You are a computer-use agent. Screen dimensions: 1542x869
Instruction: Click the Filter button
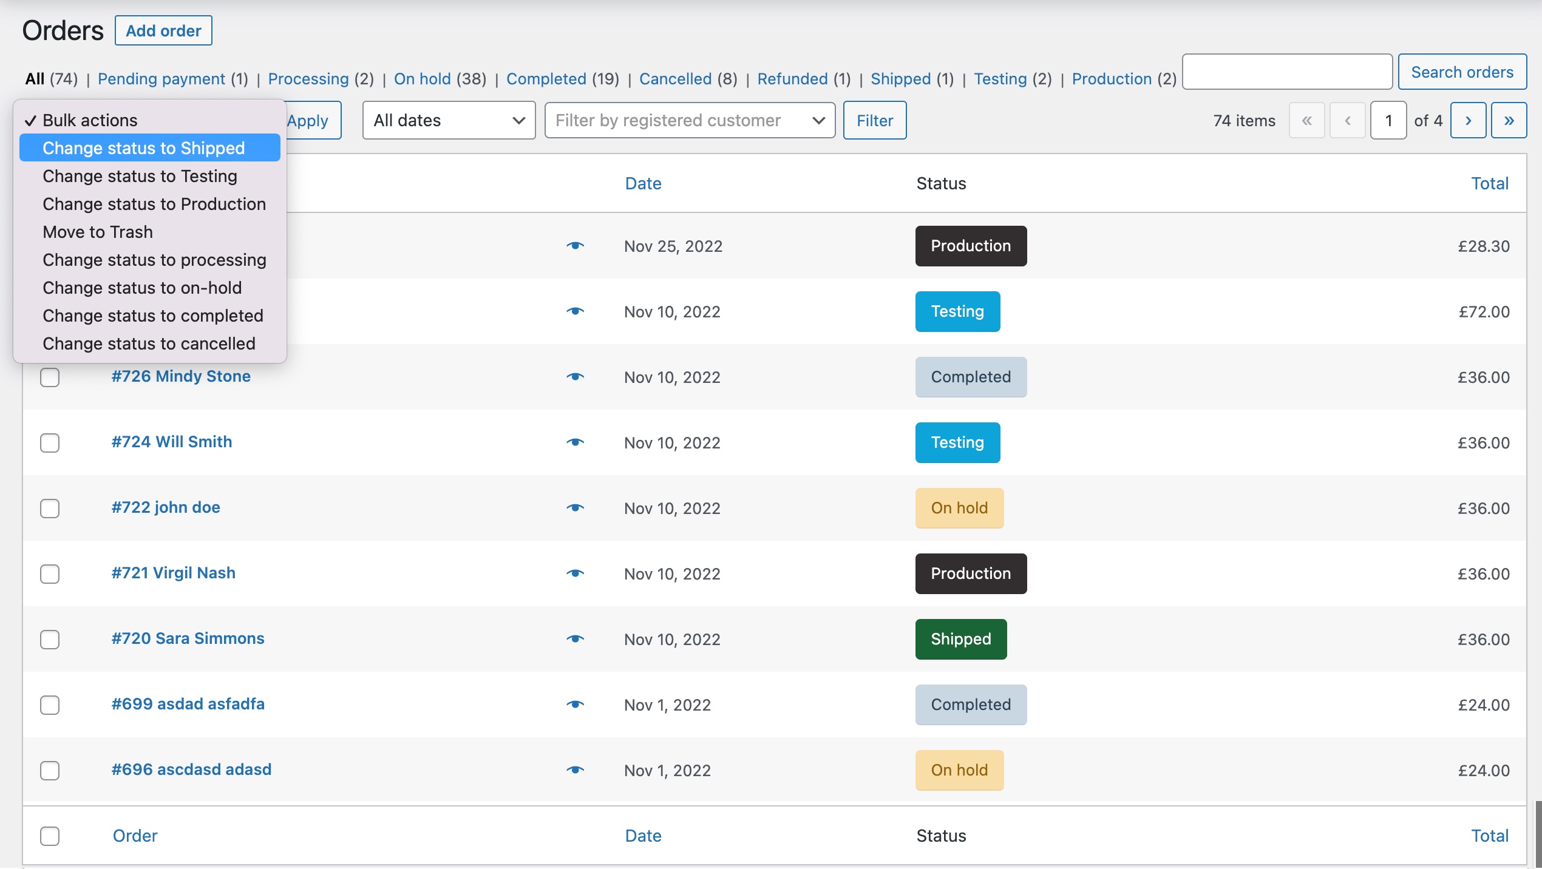(x=875, y=120)
